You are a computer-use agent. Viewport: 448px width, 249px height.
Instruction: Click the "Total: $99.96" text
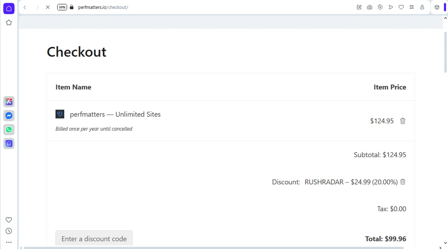coord(386,239)
